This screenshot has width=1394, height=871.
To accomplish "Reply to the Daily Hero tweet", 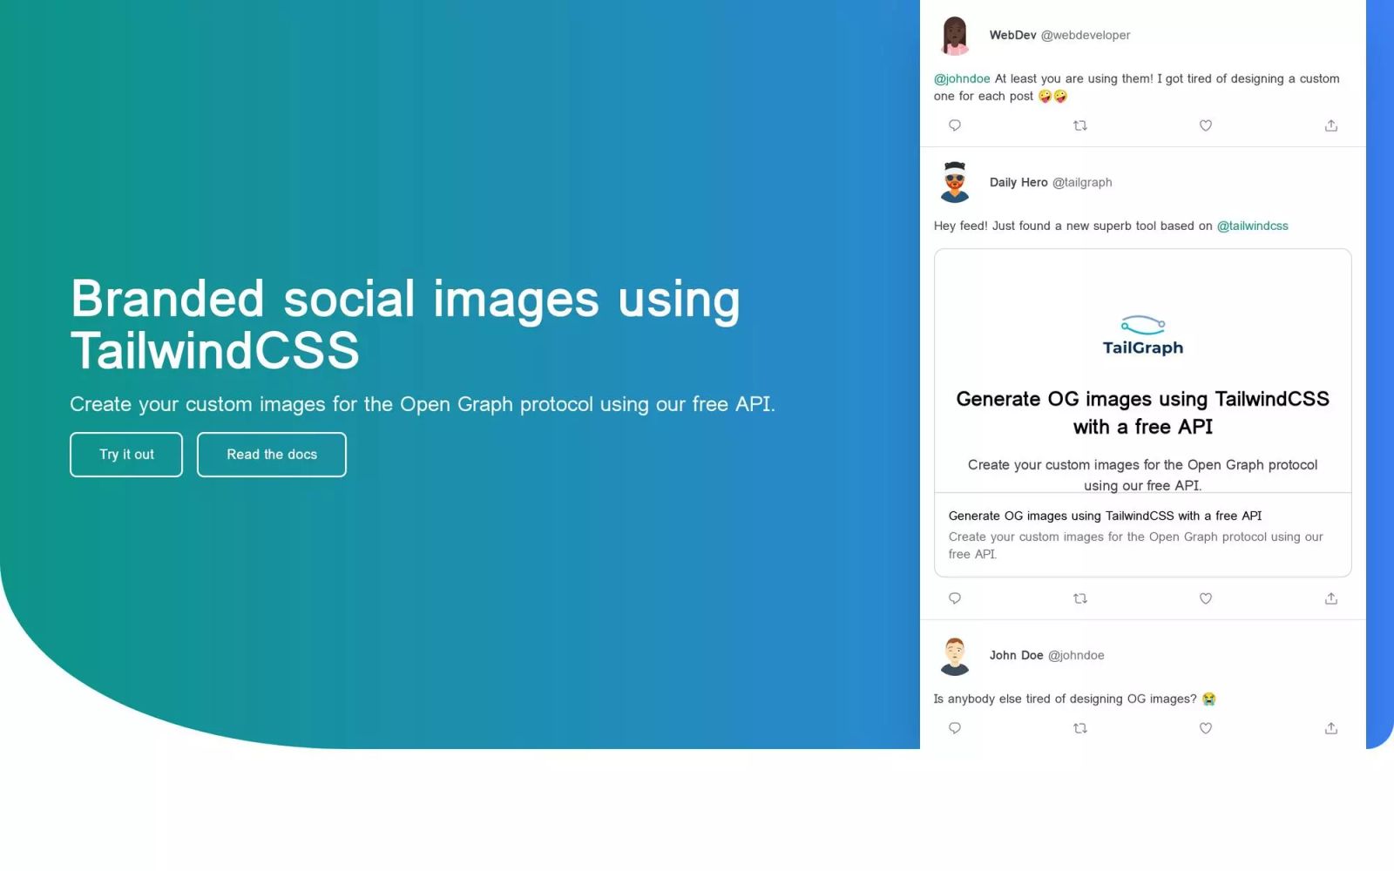I will tap(955, 598).
